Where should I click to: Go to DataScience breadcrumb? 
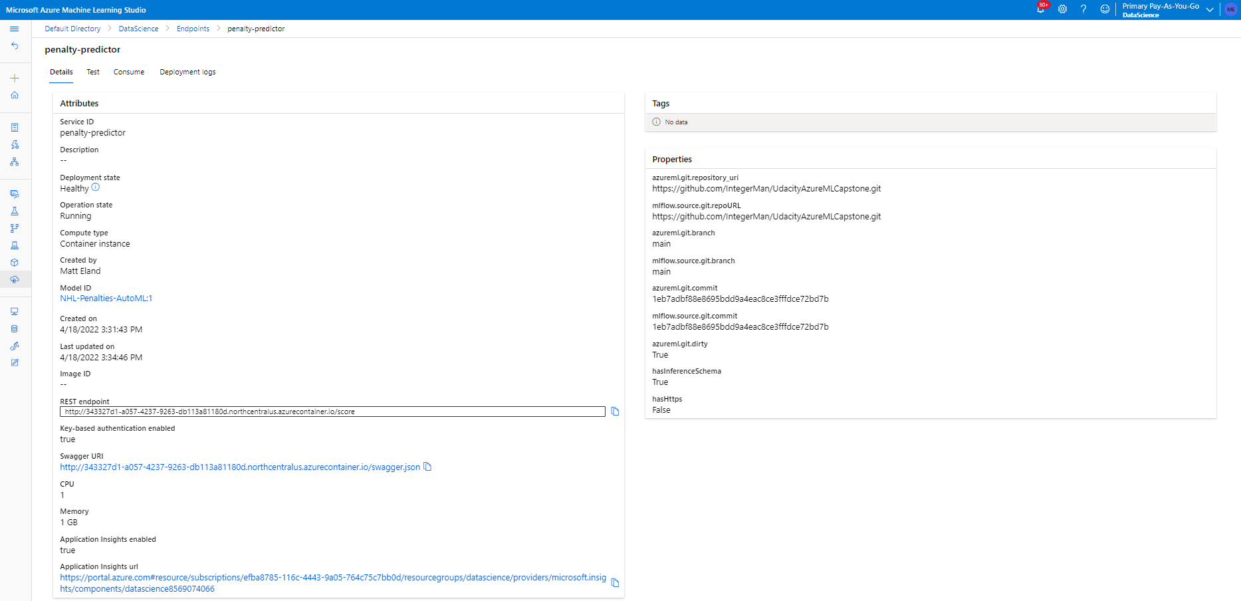[138, 29]
